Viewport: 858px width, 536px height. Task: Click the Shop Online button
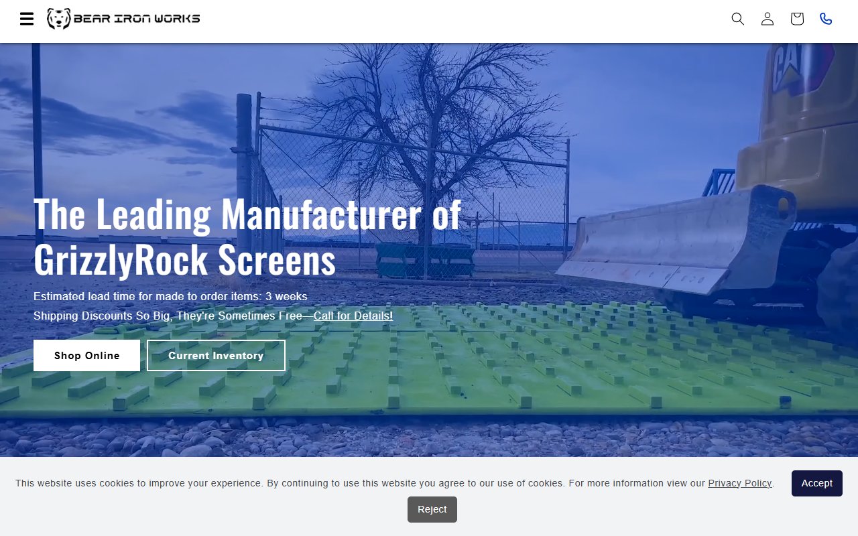(x=87, y=355)
